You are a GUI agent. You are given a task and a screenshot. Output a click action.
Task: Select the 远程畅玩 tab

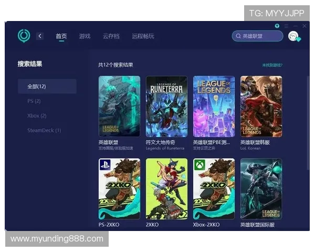click(x=143, y=36)
